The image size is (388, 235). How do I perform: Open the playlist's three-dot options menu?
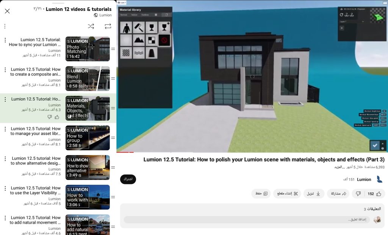[x=5, y=26]
